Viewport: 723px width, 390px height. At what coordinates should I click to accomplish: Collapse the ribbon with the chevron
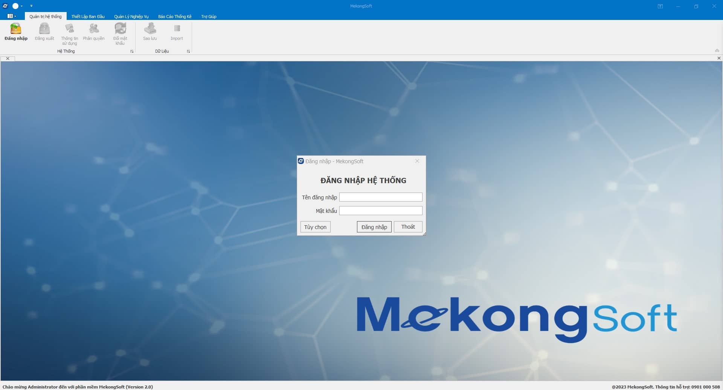coord(717,50)
